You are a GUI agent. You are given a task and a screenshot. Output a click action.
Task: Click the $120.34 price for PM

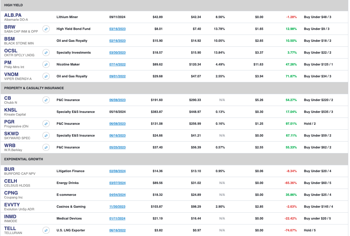pyautogui.click(x=195, y=64)
